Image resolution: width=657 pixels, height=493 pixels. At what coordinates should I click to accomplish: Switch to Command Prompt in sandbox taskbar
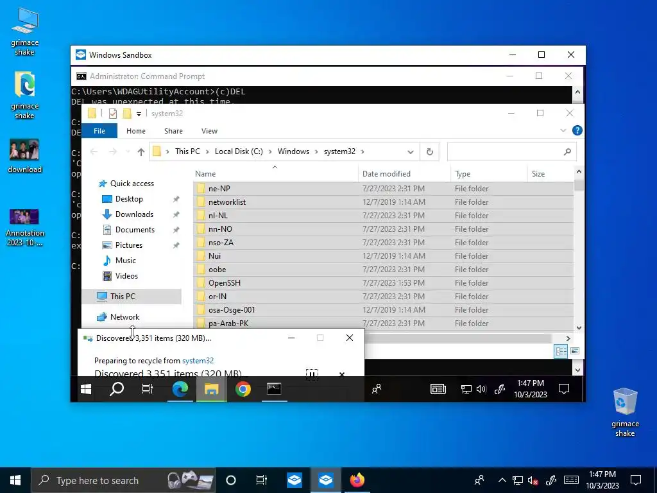click(x=274, y=389)
